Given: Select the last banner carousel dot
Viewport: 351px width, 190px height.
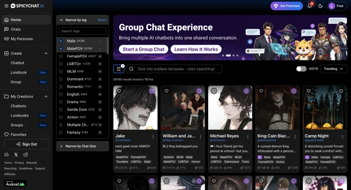Looking at the screenshot, I should tap(237, 55).
